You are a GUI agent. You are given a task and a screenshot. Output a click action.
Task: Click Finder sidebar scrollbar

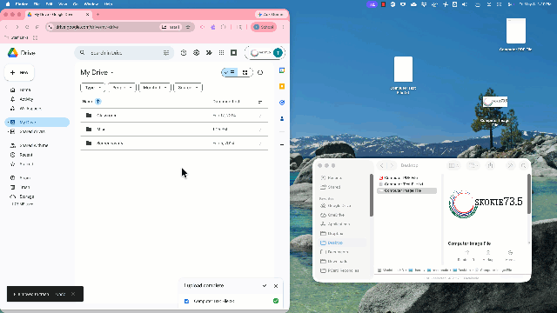point(372,195)
